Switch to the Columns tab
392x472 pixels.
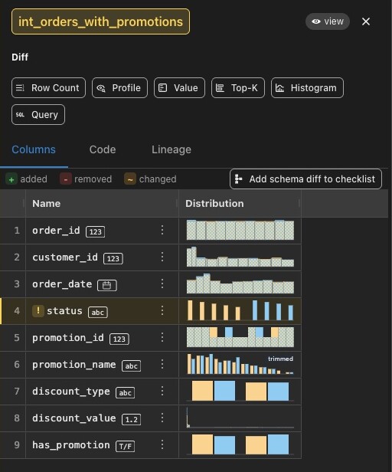point(34,149)
